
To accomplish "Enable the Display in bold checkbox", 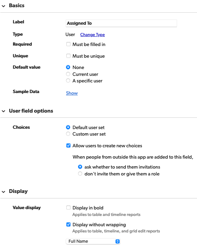I will pyautogui.click(x=68, y=207).
